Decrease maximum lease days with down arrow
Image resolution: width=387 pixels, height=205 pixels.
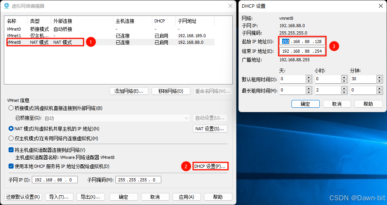309,92
